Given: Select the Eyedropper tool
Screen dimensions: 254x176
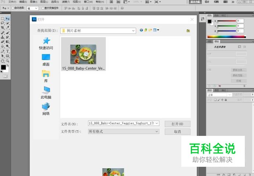Looking at the screenshot, I should 7,28.
